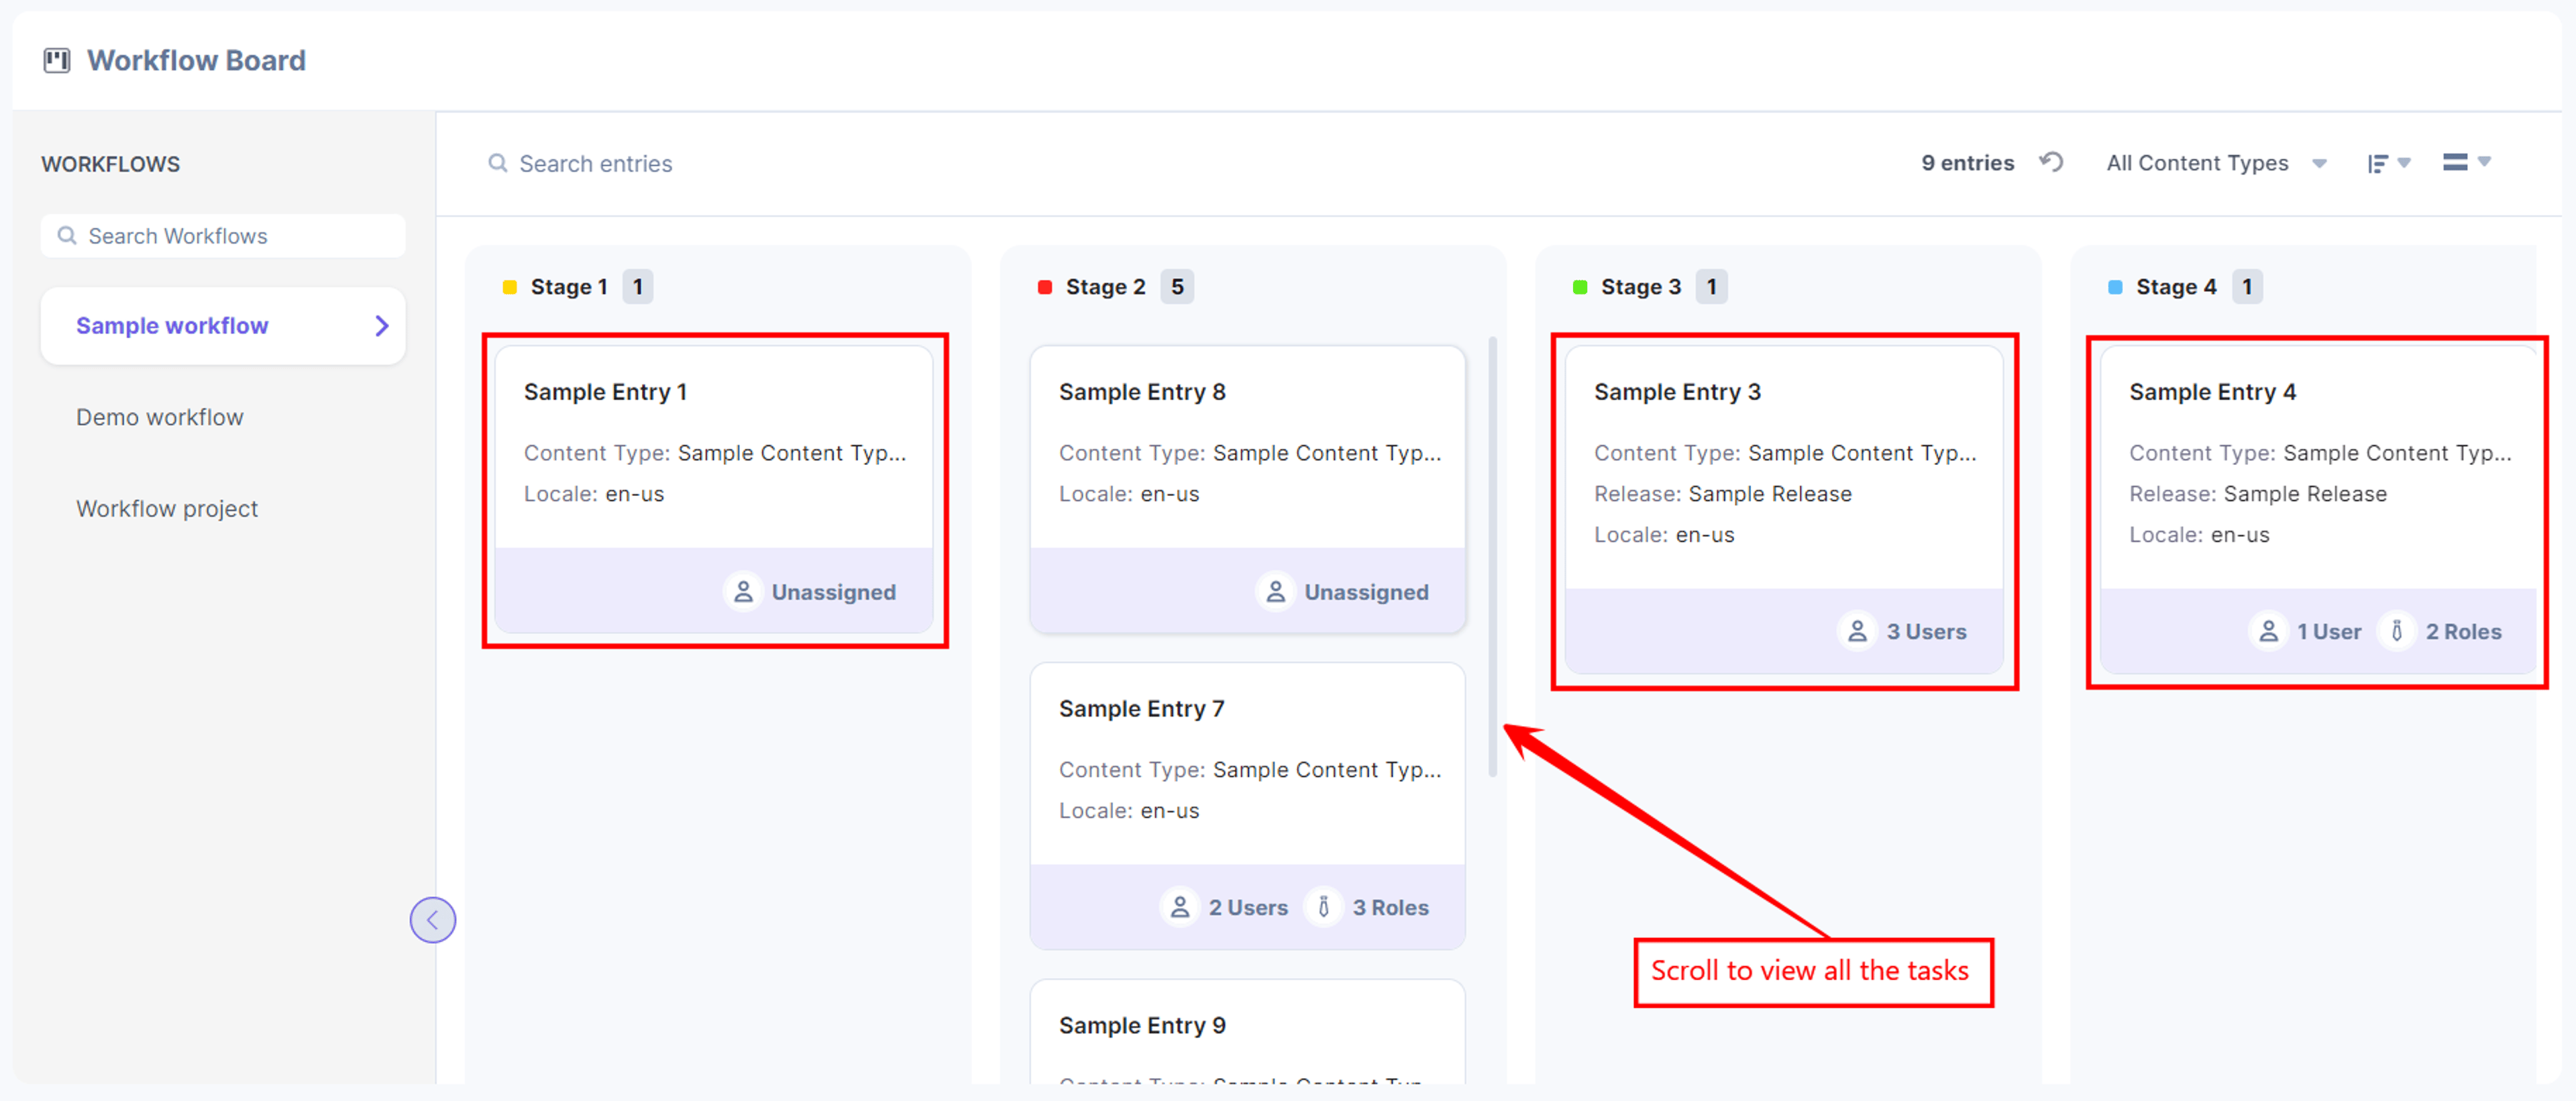
Task: Click Content Type text on Sample Entry 8
Action: pos(1250,453)
